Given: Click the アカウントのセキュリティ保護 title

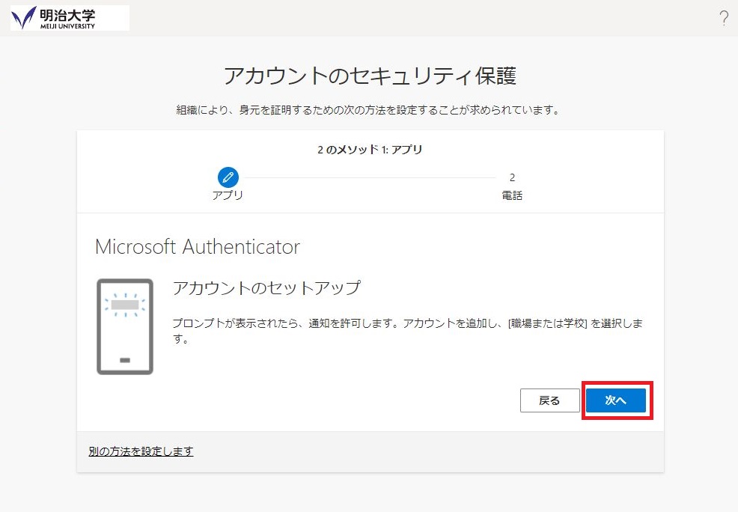Looking at the screenshot, I should point(370,76).
